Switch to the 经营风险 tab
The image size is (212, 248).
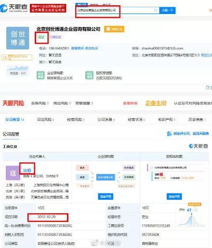coord(76,120)
